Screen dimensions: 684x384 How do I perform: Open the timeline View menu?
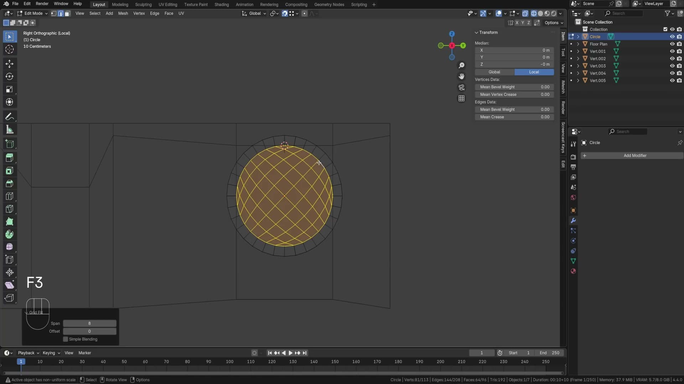pyautogui.click(x=69, y=353)
